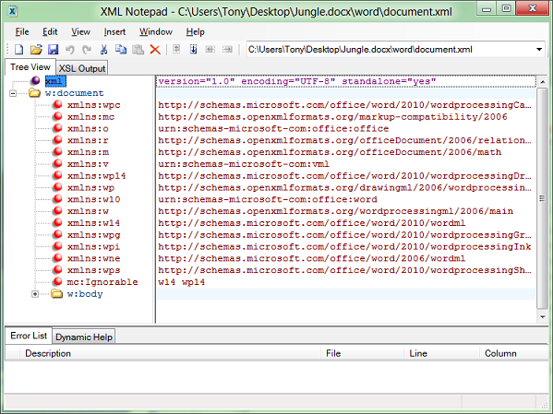This screenshot has height=414, width=553.
Task: Nudge the node left with toolbar icon
Action: 210,50
